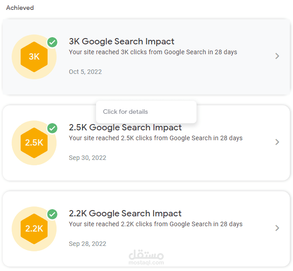Select the Sep 28, 2022 date text
The width and height of the screenshot is (293, 271).
[x=87, y=244]
